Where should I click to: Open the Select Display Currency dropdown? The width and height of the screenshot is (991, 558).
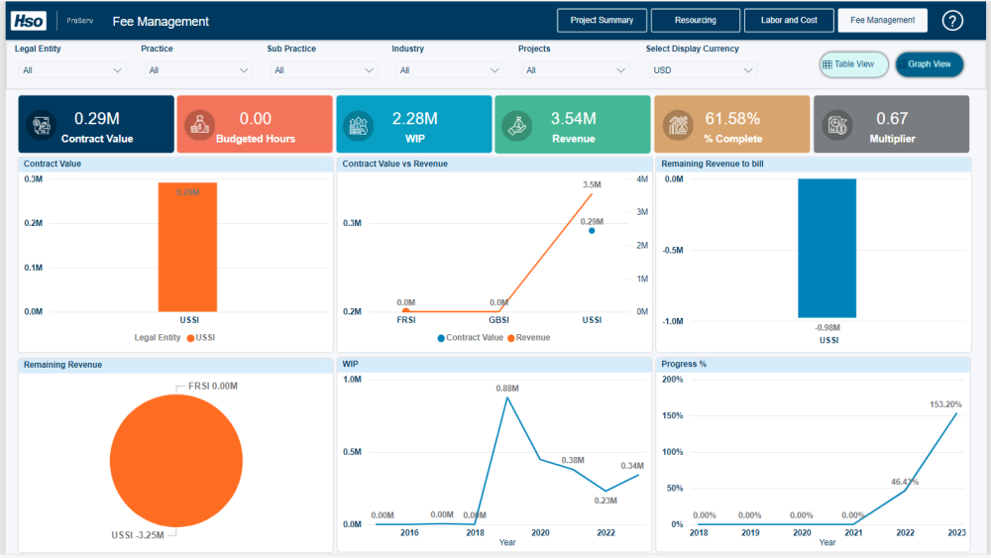[x=702, y=70]
